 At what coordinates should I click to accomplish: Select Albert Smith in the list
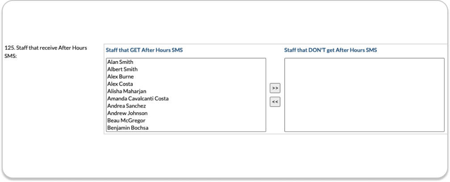click(122, 70)
